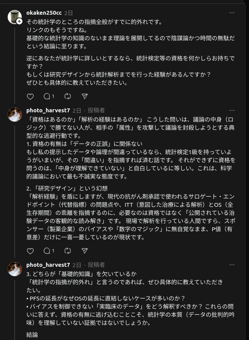The width and height of the screenshot is (249, 340).
Task: Open more options on the 「3. どちらが」 reply
Action: [x=232, y=265]
